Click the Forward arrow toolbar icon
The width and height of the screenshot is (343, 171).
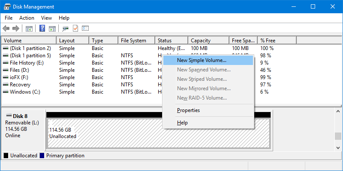click(15, 29)
